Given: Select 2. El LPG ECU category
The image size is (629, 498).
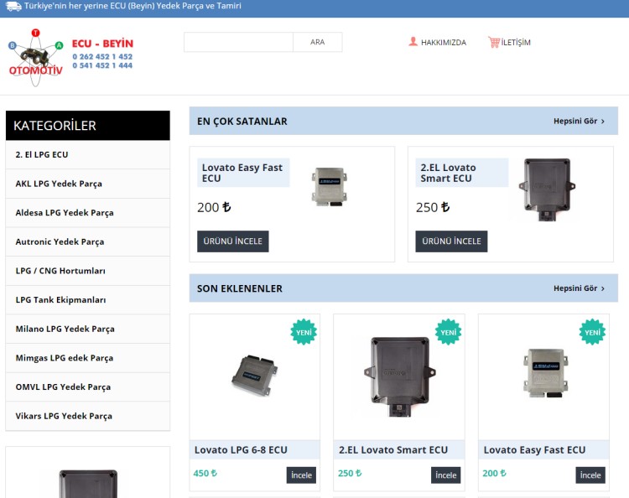Looking at the screenshot, I should pyautogui.click(x=88, y=155).
